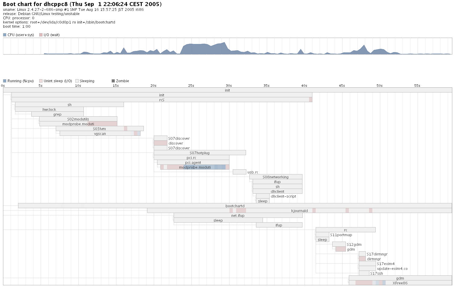Click the boot chart title heading
455x288 pixels.
click(x=82, y=4)
